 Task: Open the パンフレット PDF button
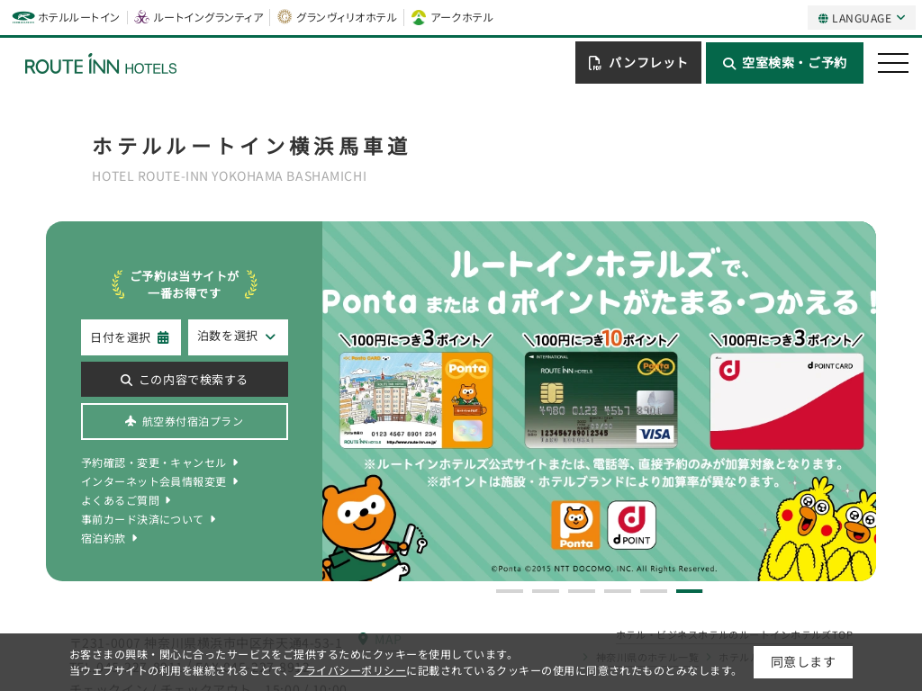[637, 63]
